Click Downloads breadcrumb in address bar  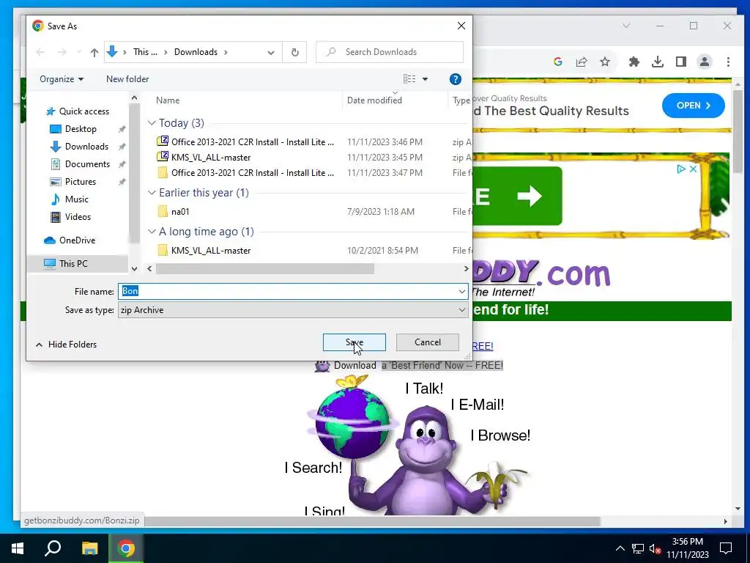point(196,52)
